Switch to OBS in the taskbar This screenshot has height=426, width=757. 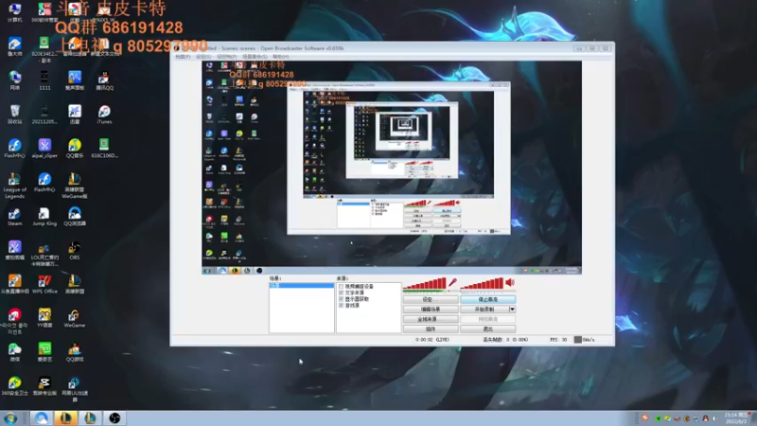114,417
